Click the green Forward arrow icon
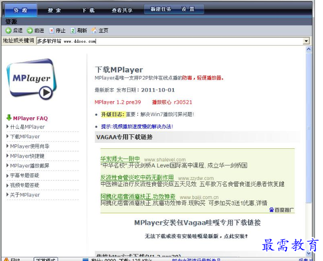The image size is (323, 261). [30, 31]
